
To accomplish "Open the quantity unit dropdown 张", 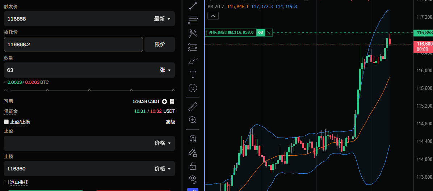I will pos(165,70).
